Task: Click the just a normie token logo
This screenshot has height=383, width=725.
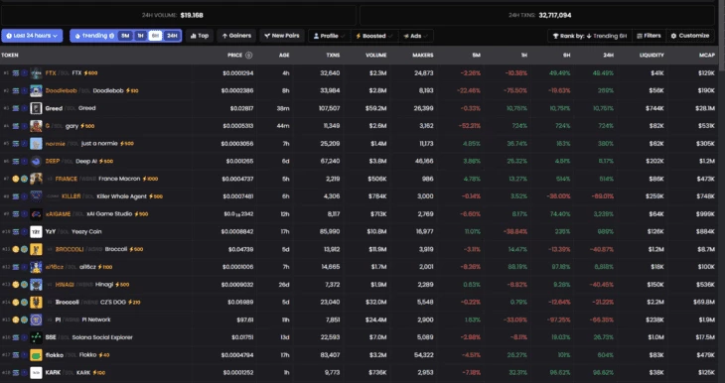Action: [x=36, y=143]
